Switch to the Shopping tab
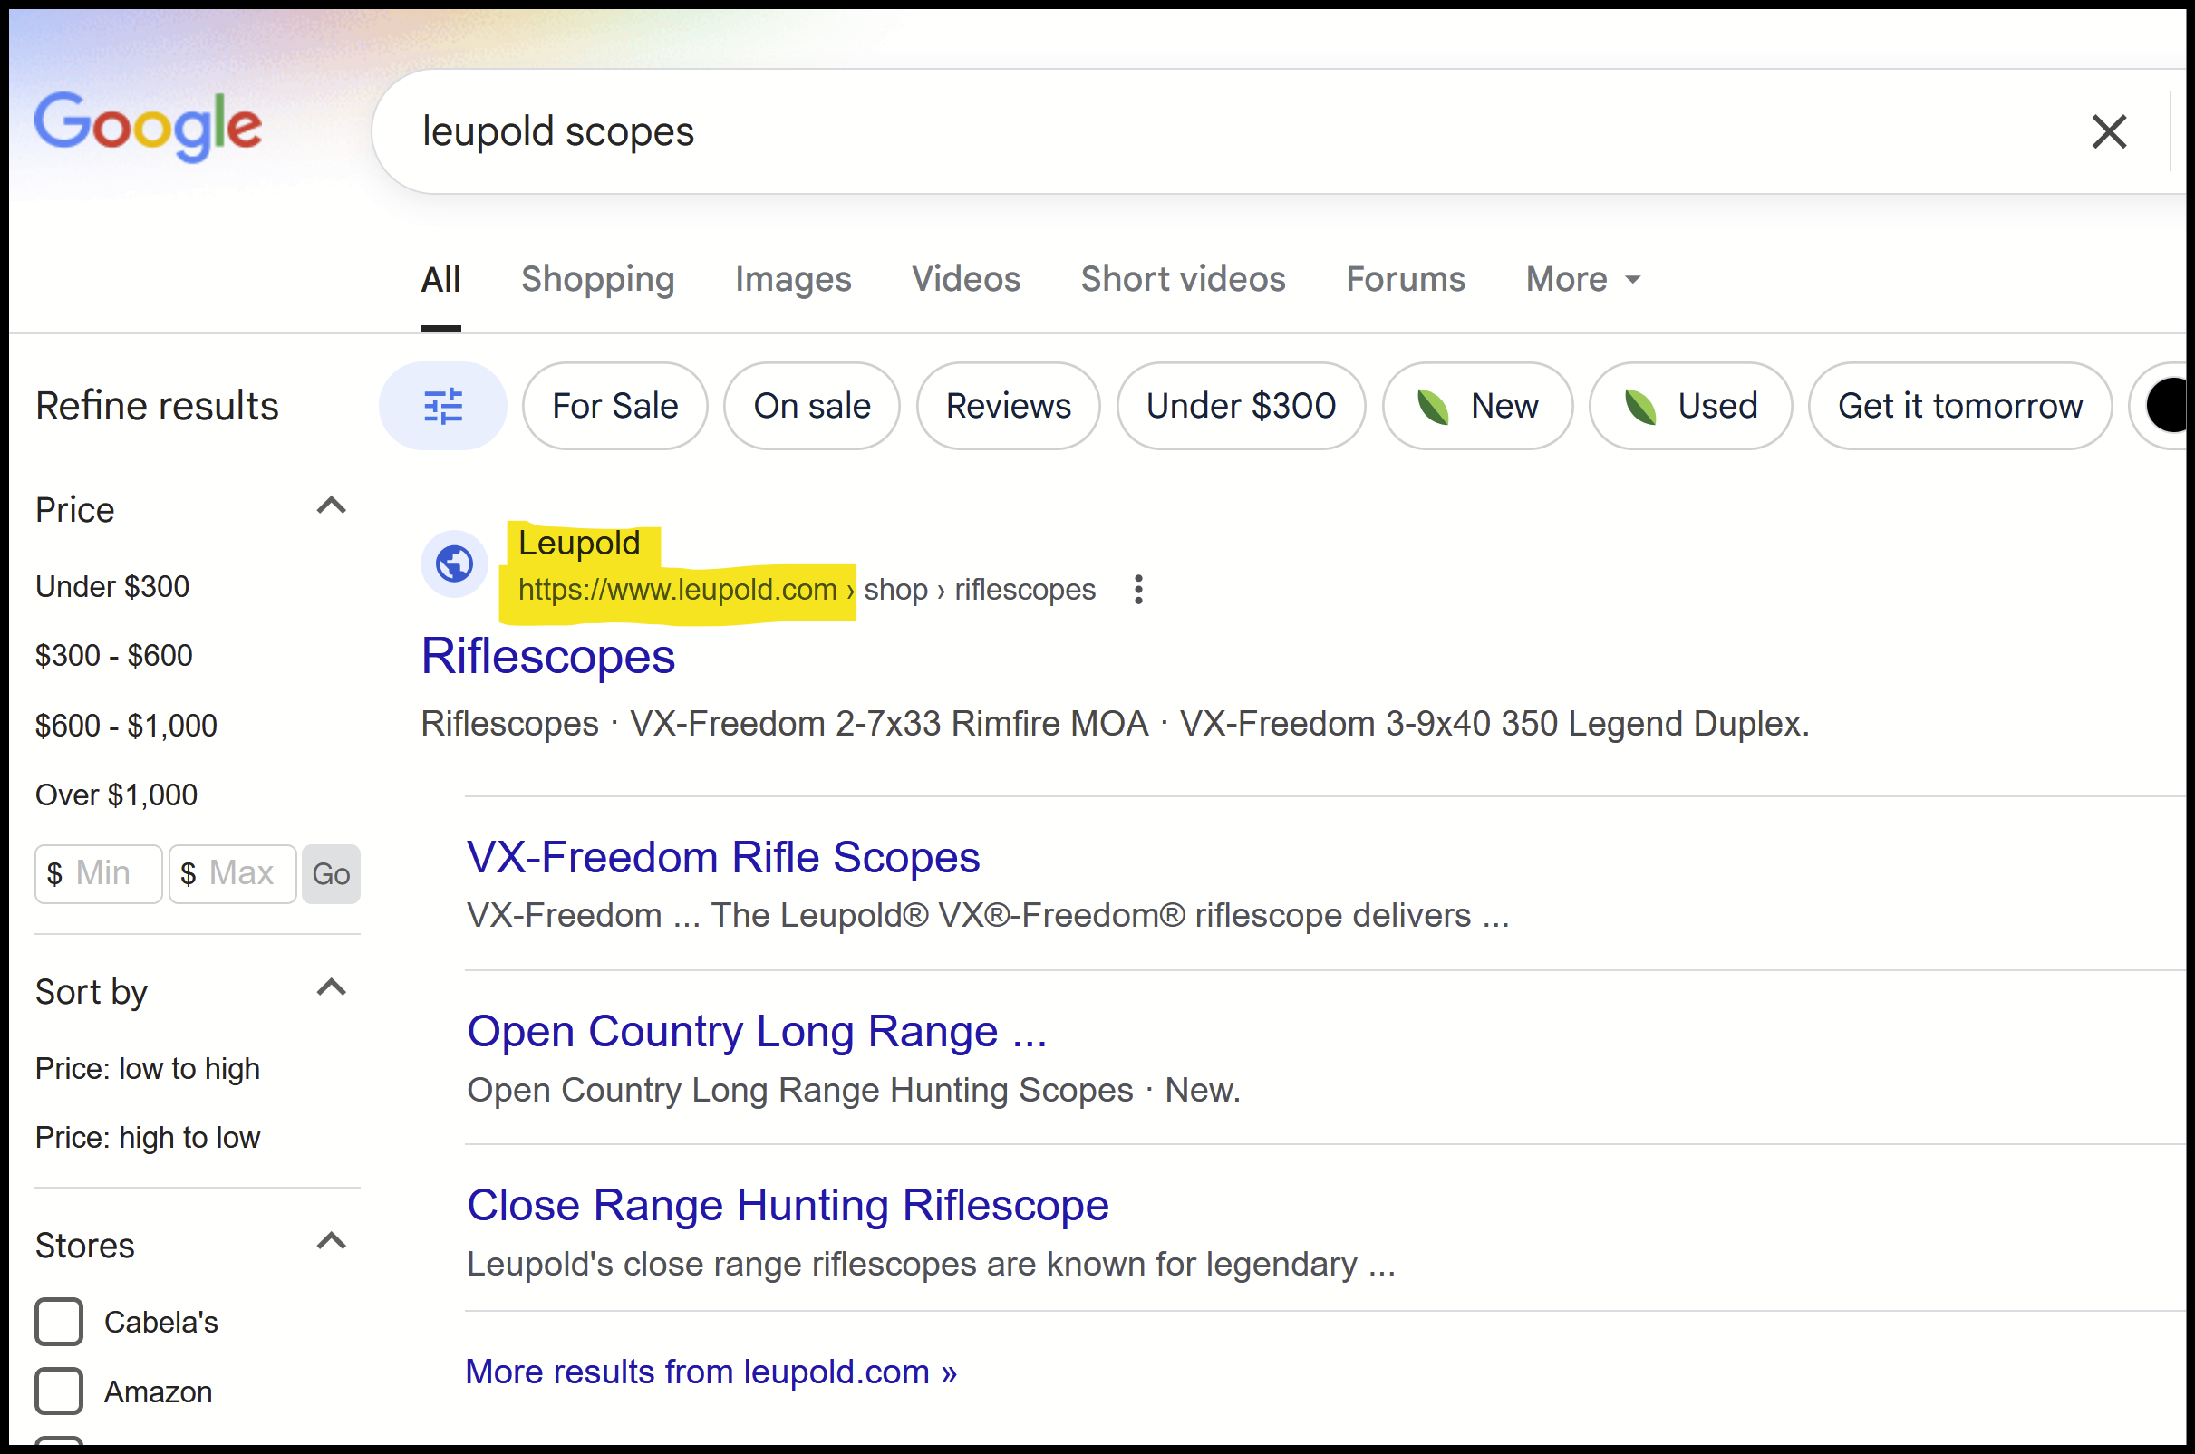Viewport: 2195px width, 1454px height. [x=597, y=279]
